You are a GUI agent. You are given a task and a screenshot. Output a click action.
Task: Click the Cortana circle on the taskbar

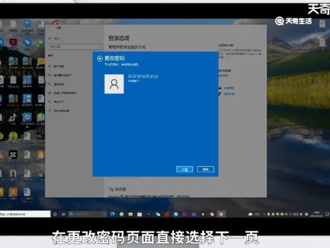pos(55,214)
